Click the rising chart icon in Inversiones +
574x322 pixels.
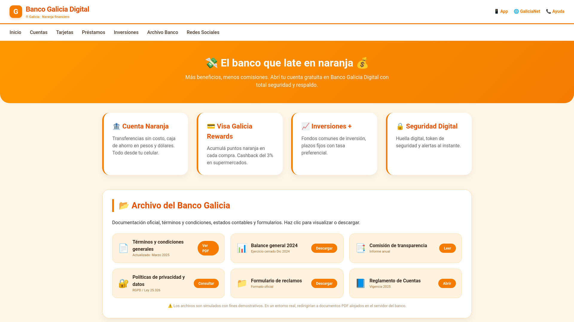(x=306, y=126)
